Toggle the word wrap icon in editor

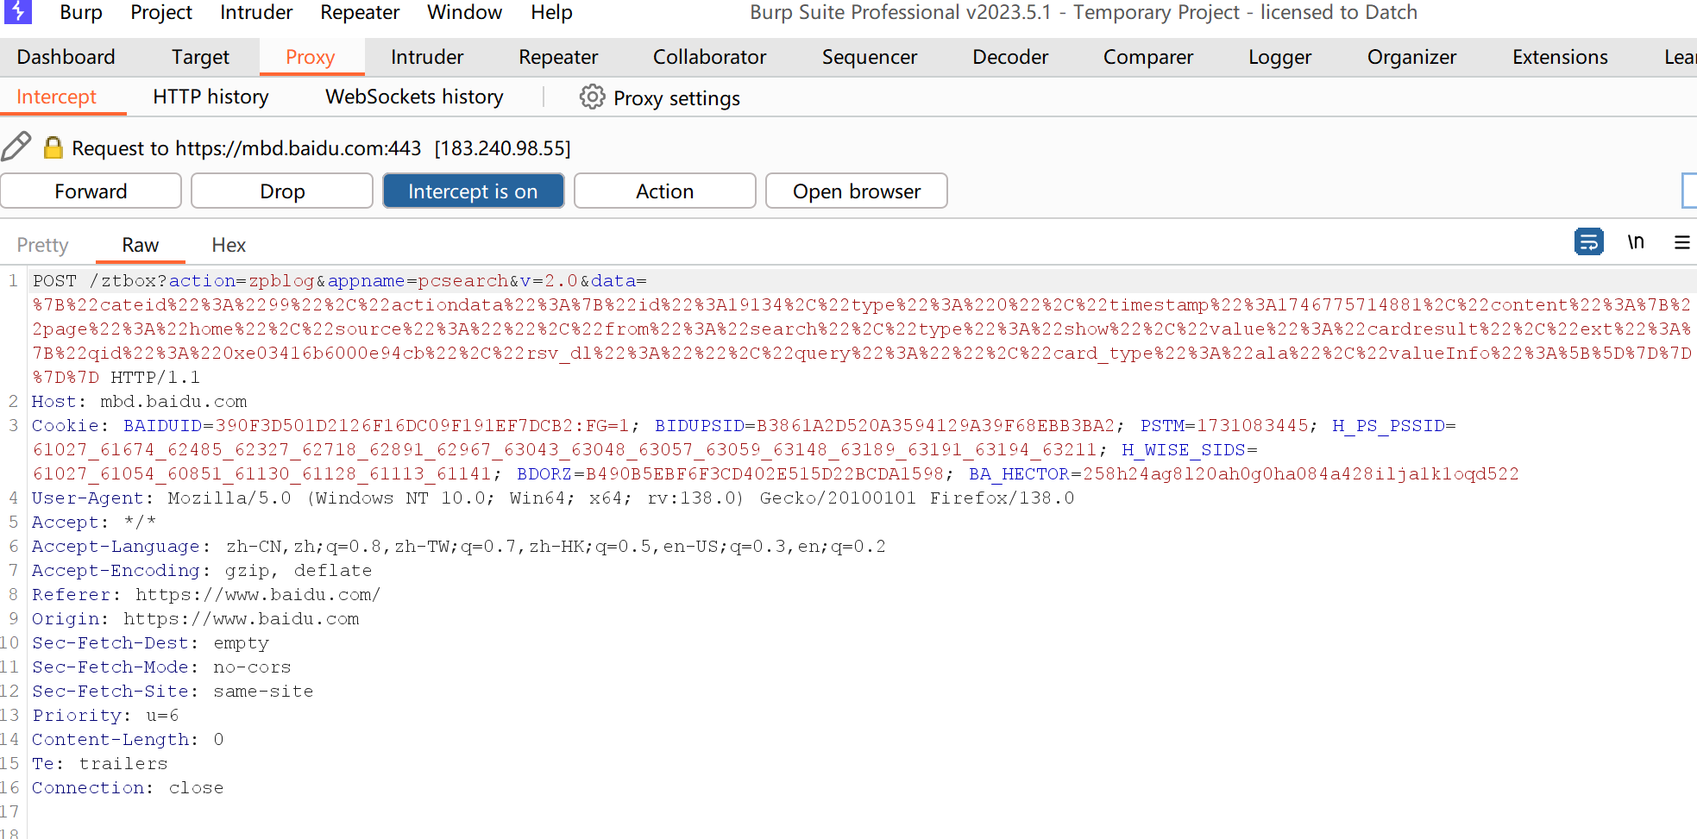coord(1588,242)
